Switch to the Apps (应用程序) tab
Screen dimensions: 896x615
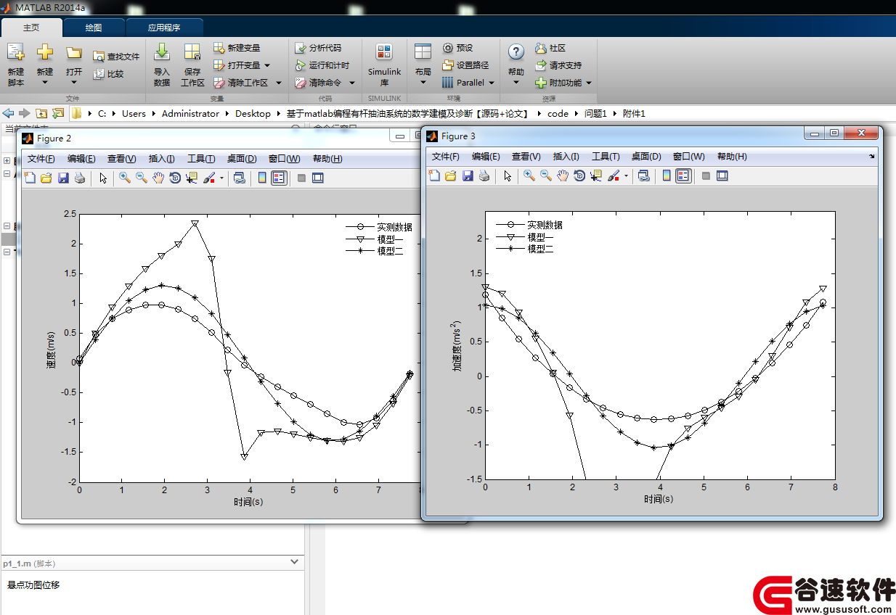click(164, 28)
